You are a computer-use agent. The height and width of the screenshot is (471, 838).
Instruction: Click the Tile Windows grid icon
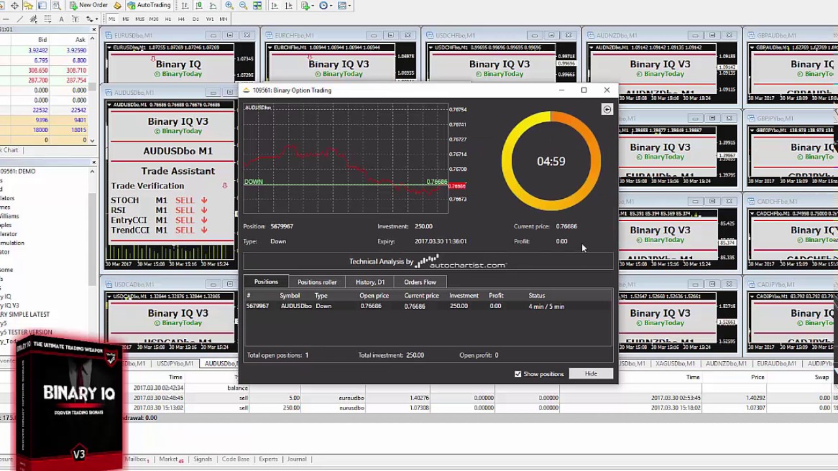[x=257, y=5]
